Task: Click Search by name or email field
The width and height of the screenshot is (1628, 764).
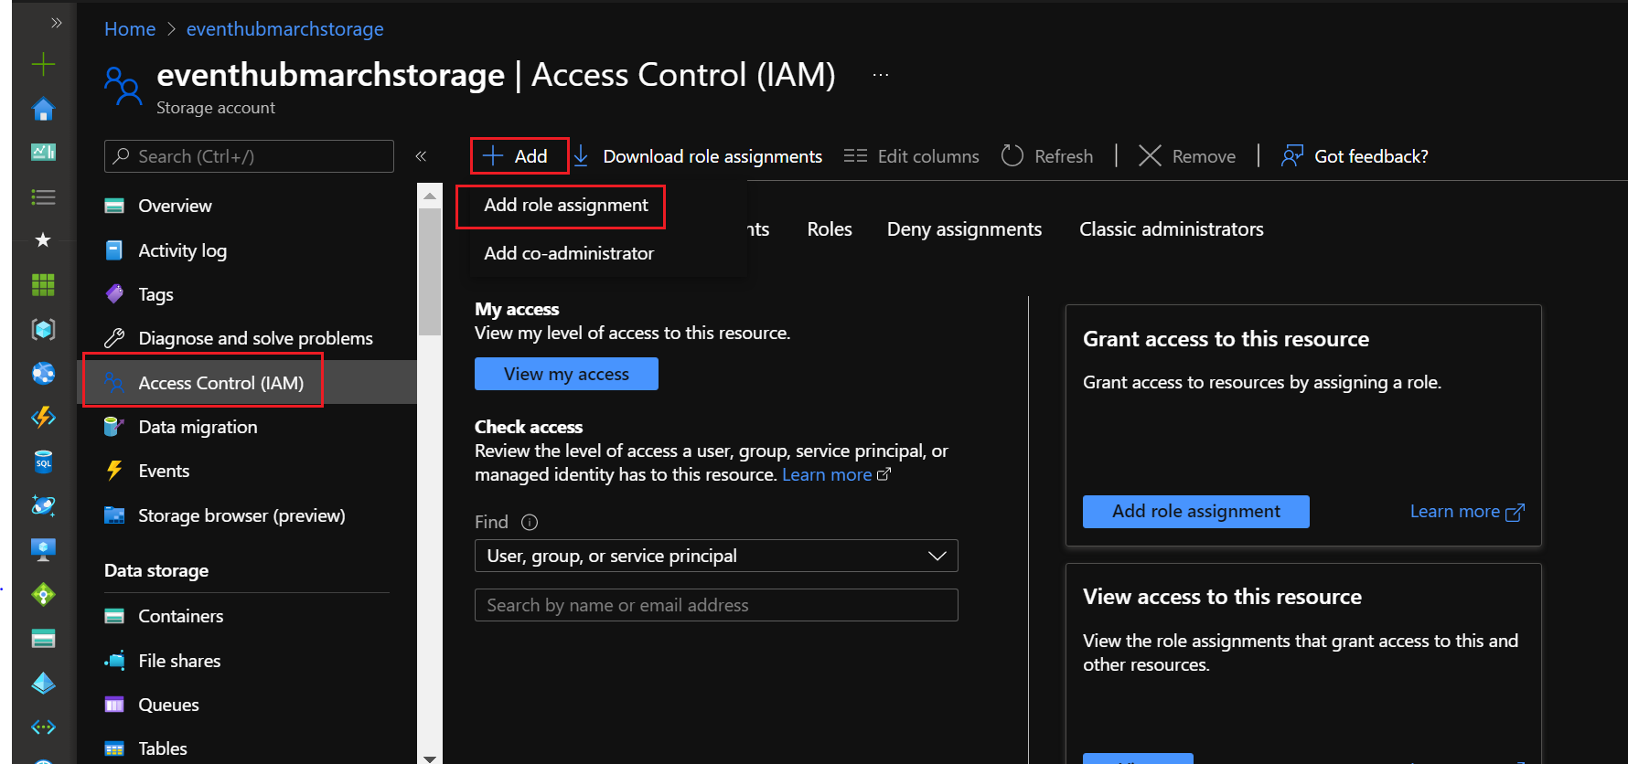Action: [x=715, y=605]
